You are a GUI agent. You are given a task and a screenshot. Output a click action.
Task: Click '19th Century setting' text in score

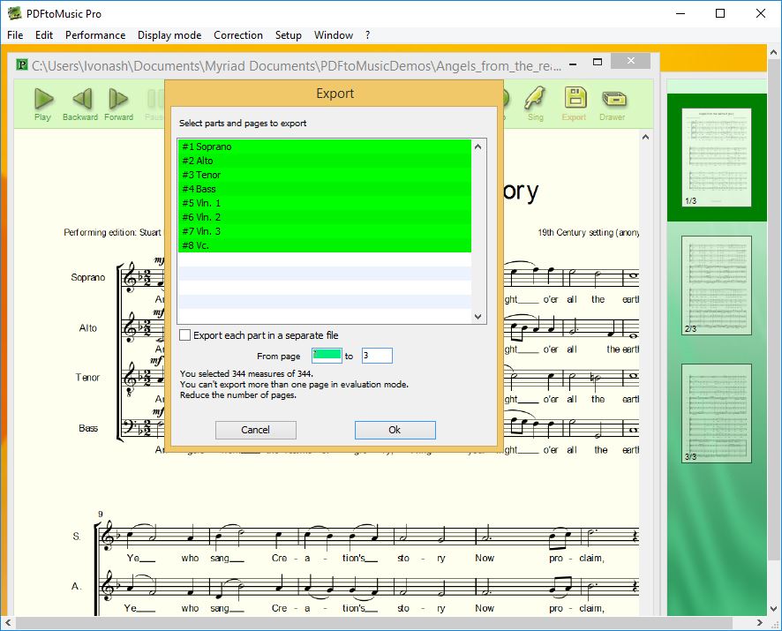coord(575,232)
